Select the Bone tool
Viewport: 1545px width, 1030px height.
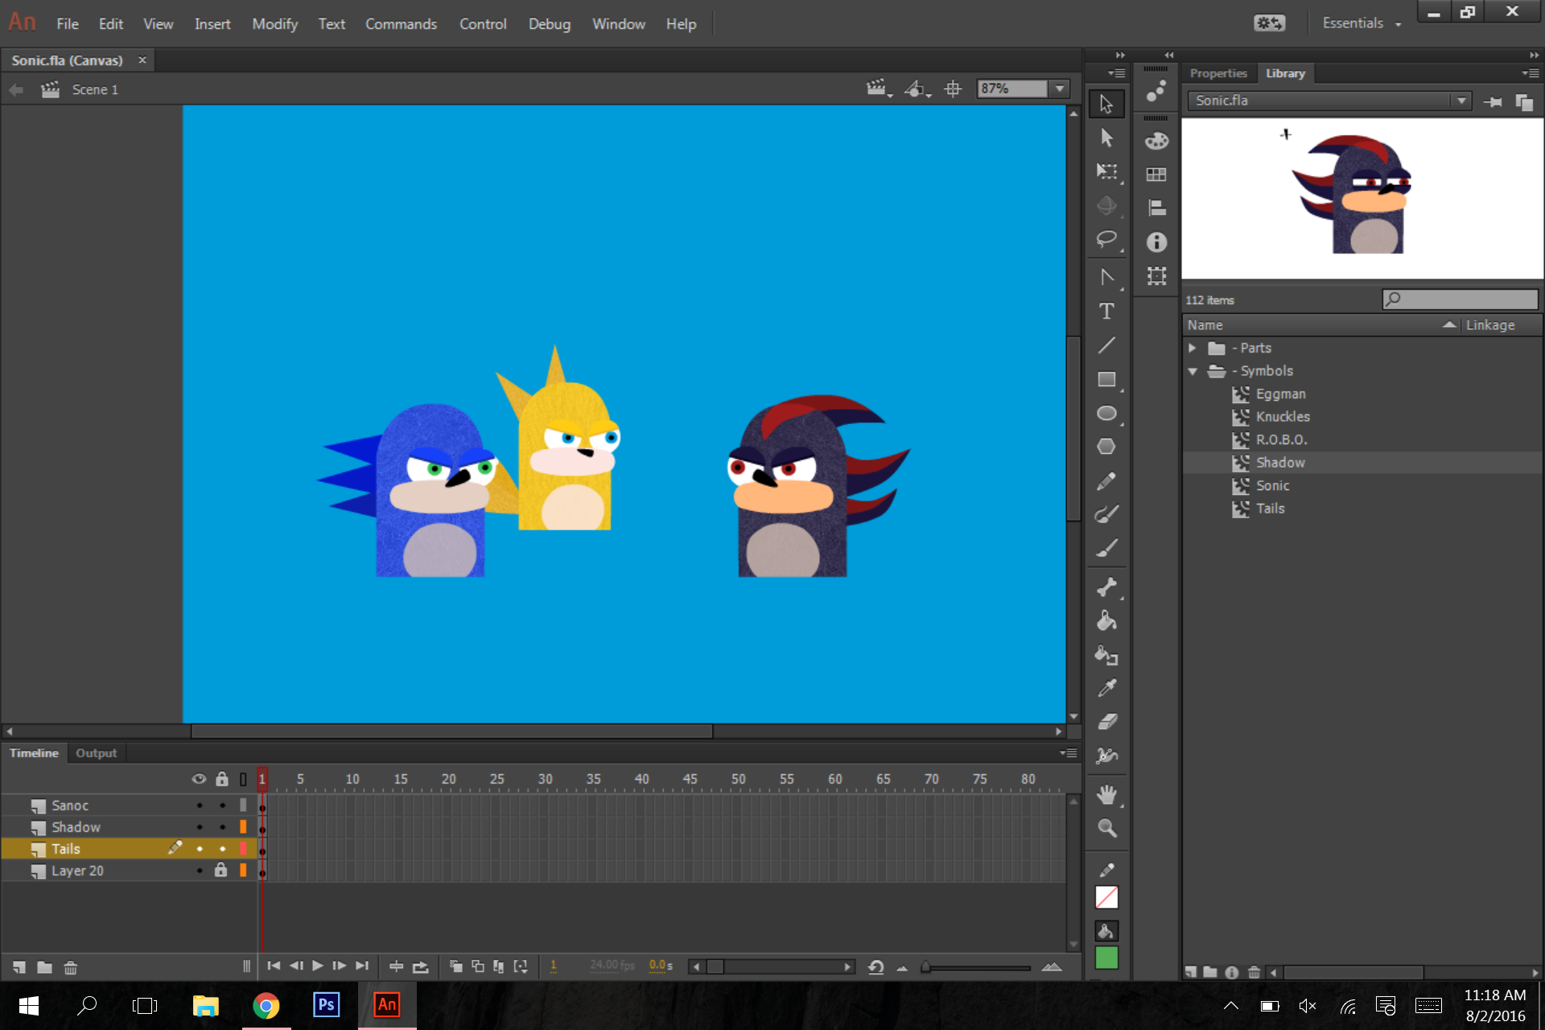[x=1106, y=587]
